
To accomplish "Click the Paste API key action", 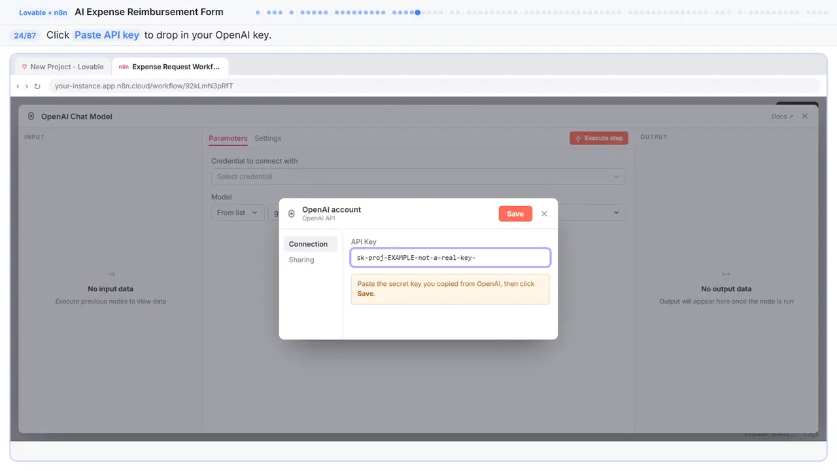I will coord(107,35).
